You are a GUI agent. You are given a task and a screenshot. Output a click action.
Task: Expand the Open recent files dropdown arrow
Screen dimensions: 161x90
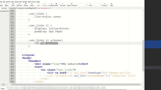[x=9, y=5]
